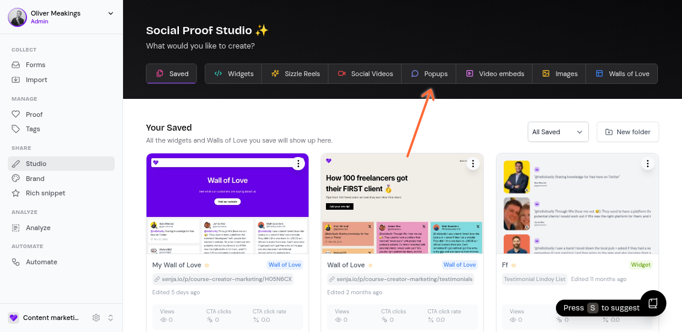This screenshot has width=682, height=332.
Task: Click the Widget badge on Ff card
Action: [x=641, y=265]
